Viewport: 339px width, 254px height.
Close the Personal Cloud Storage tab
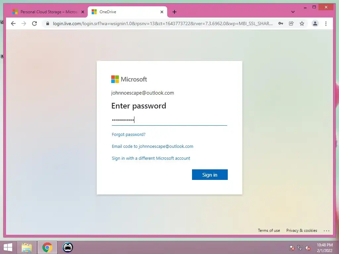[82, 12]
